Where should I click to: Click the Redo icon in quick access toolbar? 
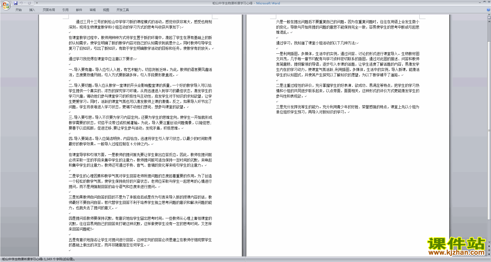click(29, 3)
